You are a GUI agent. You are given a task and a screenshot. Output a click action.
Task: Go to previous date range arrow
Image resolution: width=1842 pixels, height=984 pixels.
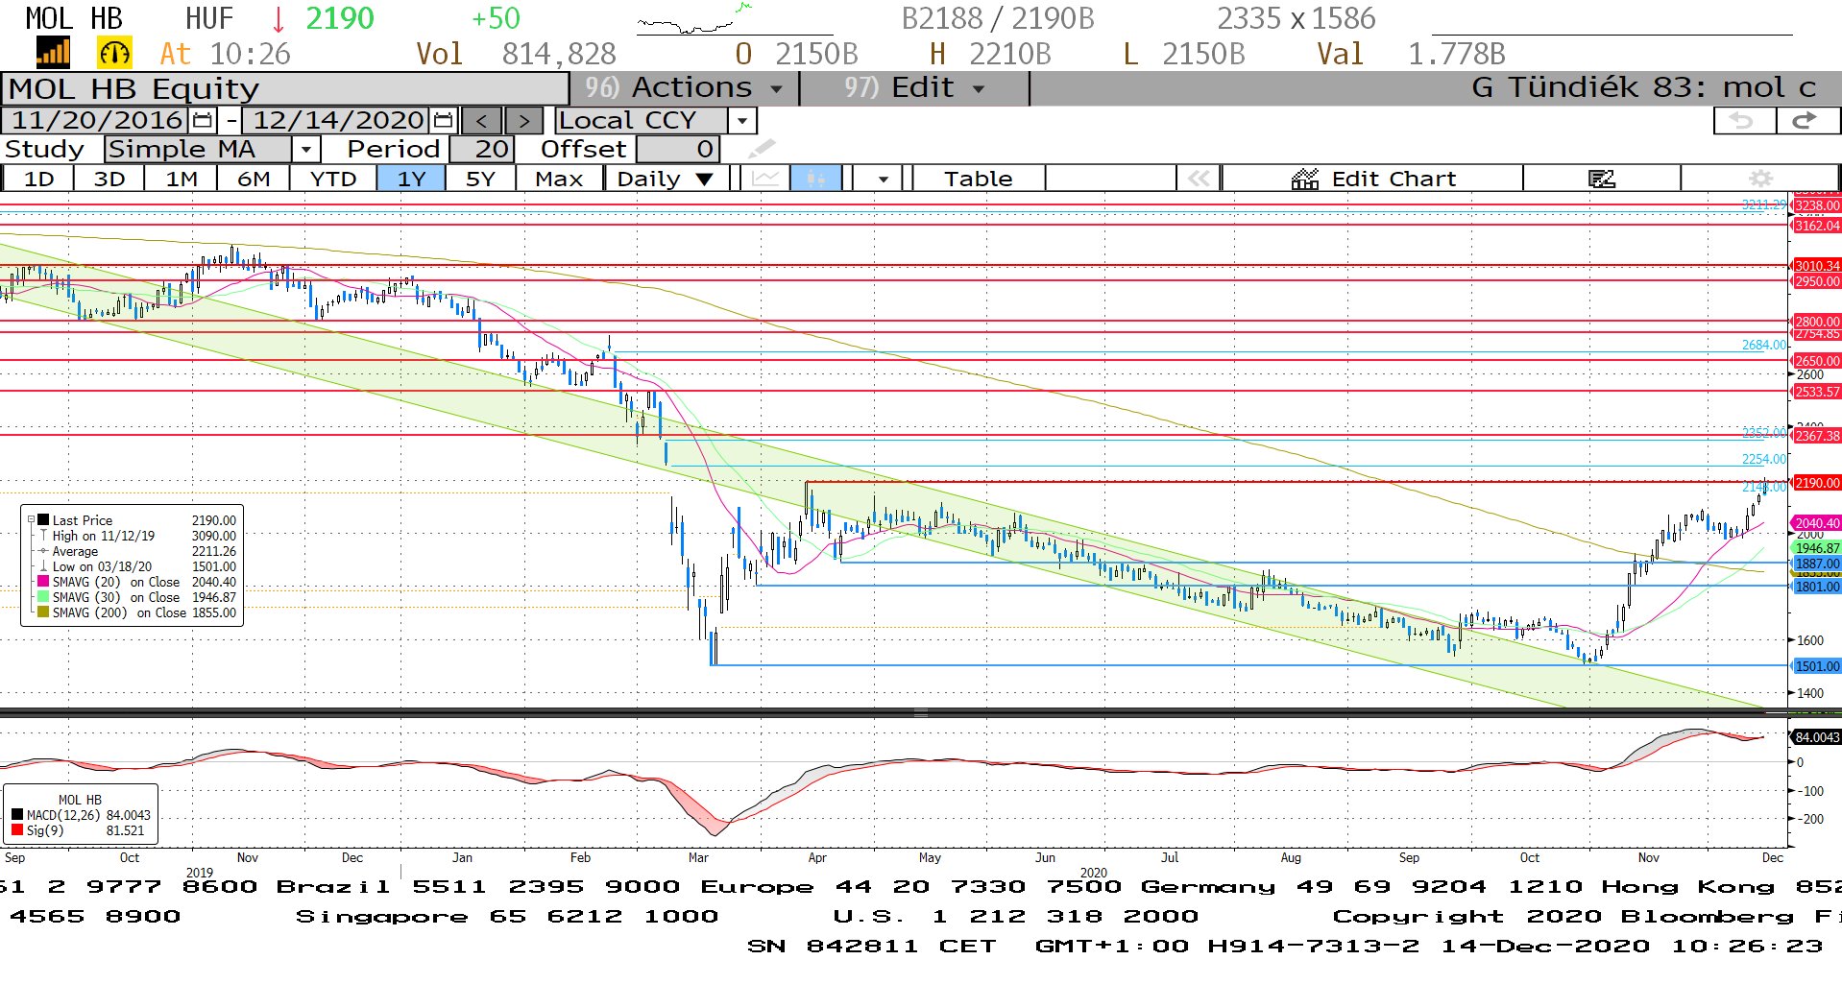(482, 121)
